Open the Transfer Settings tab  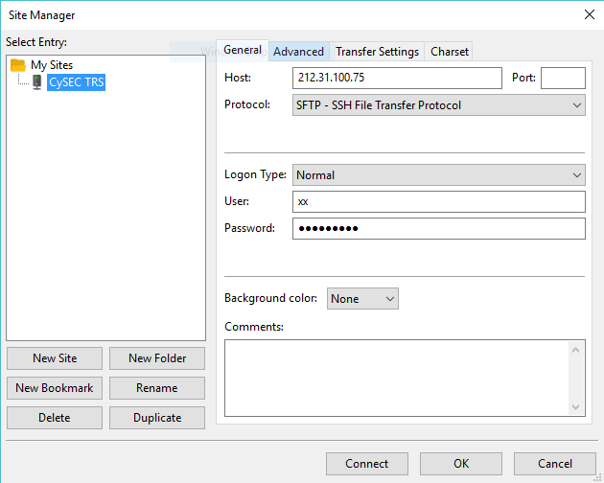point(377,52)
